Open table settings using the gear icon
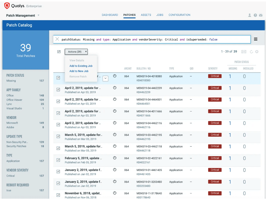The height and width of the screenshot is (202, 266). click(257, 51)
